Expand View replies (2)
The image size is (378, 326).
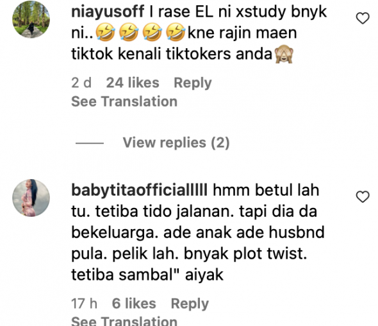pyautogui.click(x=176, y=142)
